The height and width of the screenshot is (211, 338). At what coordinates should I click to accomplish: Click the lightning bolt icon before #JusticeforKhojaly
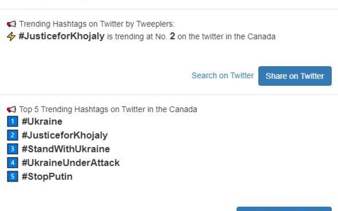coord(12,37)
